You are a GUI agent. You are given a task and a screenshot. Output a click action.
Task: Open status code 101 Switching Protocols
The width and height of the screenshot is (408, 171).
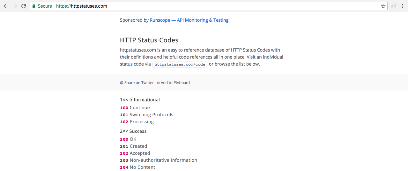(x=146, y=115)
